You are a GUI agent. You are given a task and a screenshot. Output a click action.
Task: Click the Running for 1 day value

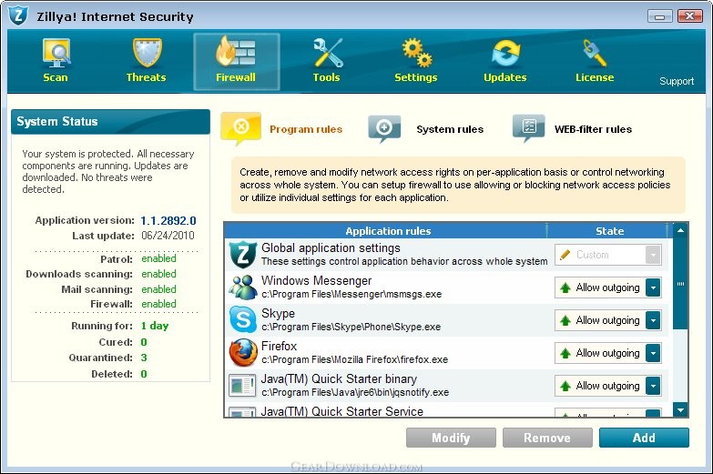(155, 326)
